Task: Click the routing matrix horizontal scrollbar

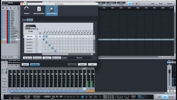Action: point(56,54)
